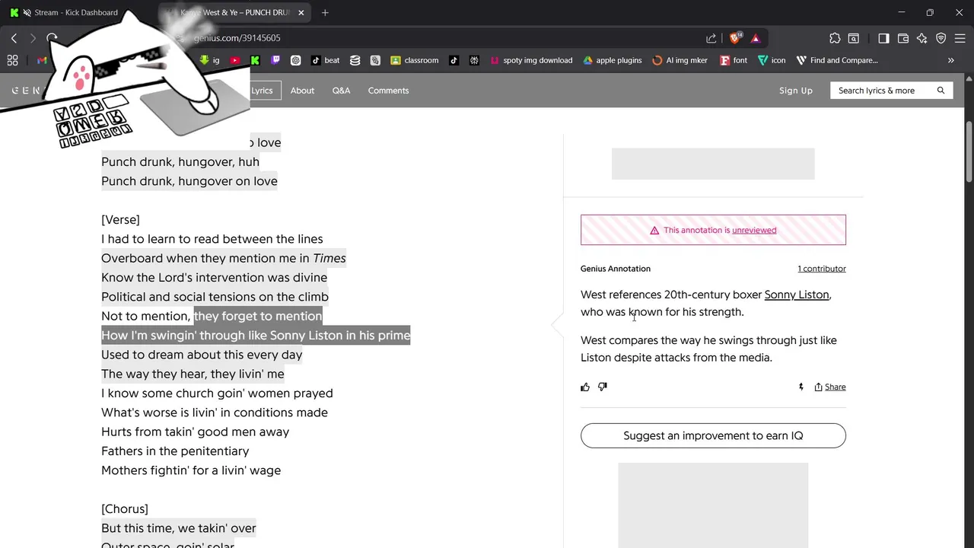
Task: Open the About section tab
Action: (302, 91)
